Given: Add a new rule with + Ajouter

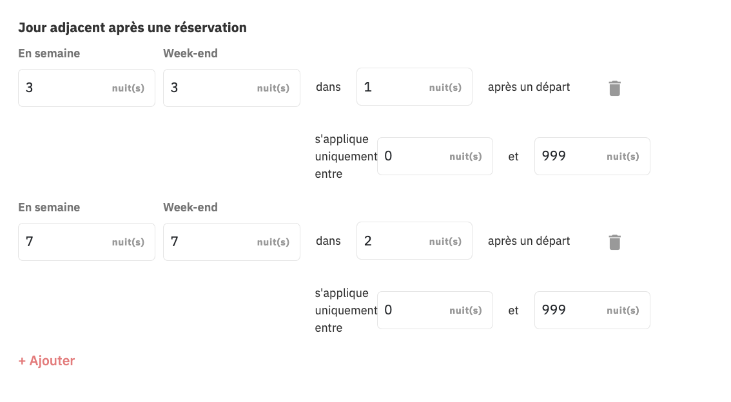Looking at the screenshot, I should (46, 361).
